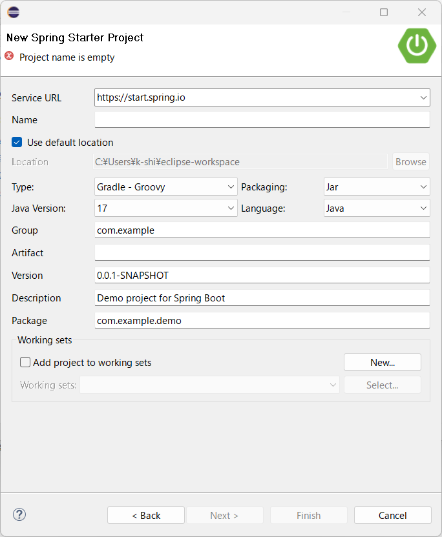Click the empty Artifact input field
The width and height of the screenshot is (442, 537).
(x=262, y=252)
